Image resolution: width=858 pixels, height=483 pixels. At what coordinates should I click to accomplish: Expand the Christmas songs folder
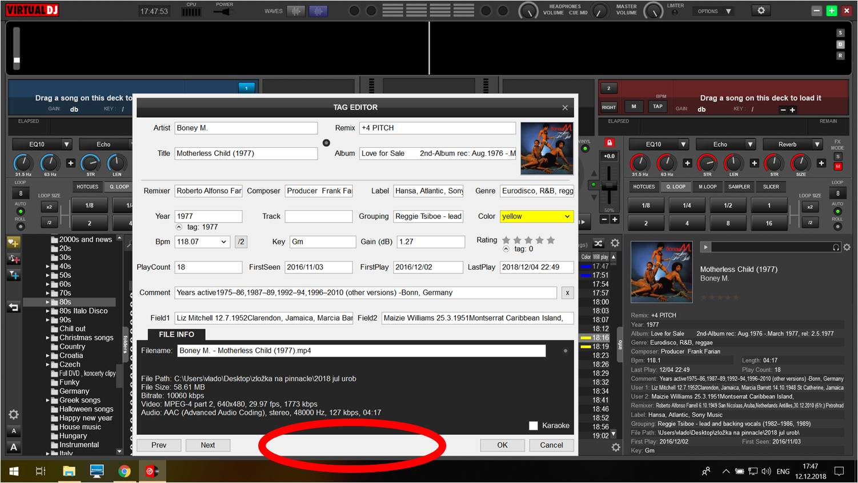point(47,338)
